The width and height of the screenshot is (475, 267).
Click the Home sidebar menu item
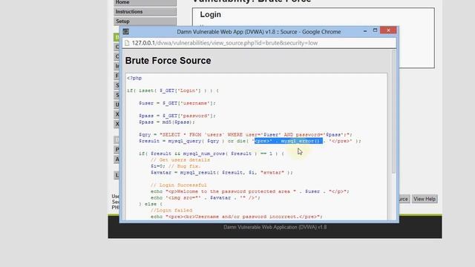tap(145, 2)
